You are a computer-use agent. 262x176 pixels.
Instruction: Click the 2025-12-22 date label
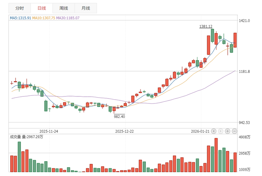click(125, 131)
